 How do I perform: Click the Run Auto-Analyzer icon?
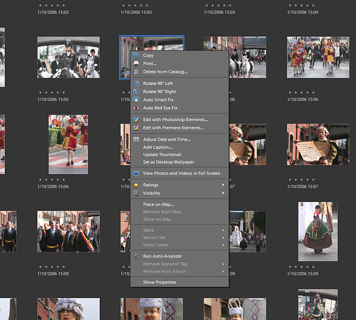point(136,256)
